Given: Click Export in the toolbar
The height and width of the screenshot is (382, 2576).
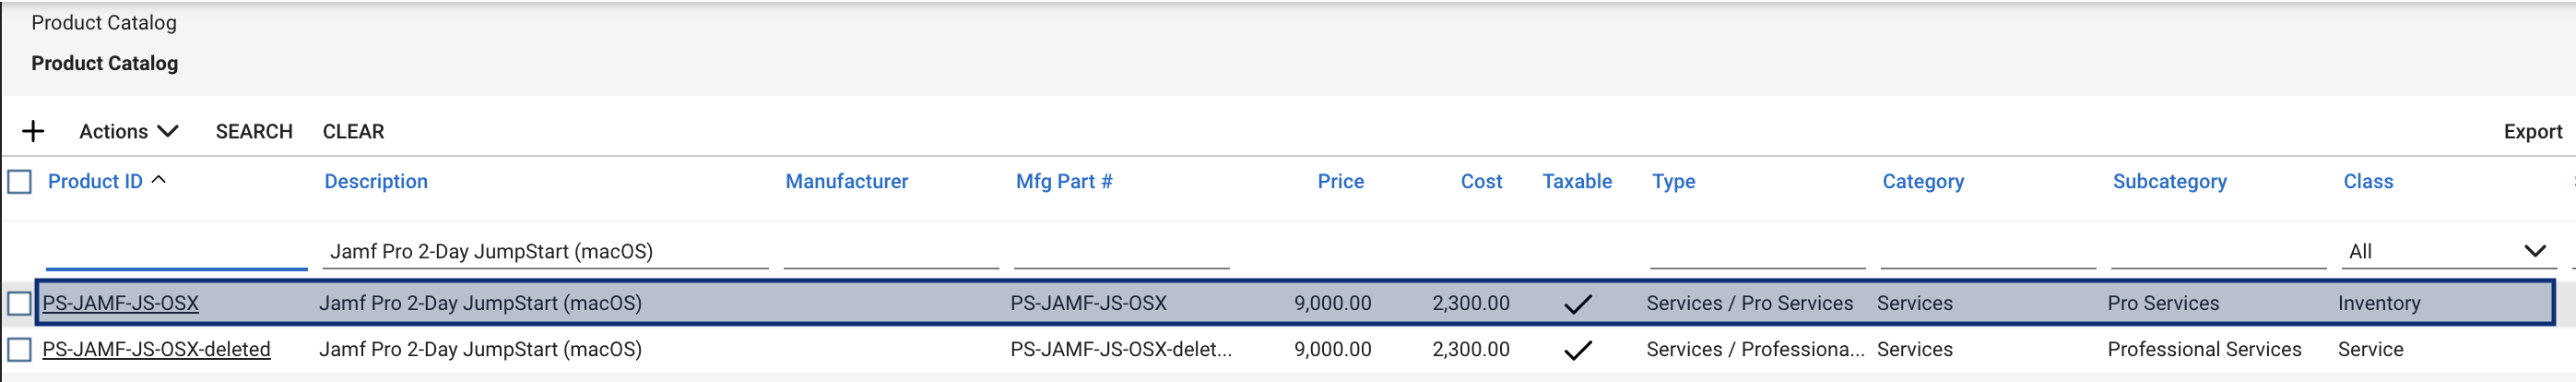Looking at the screenshot, I should tap(2532, 131).
